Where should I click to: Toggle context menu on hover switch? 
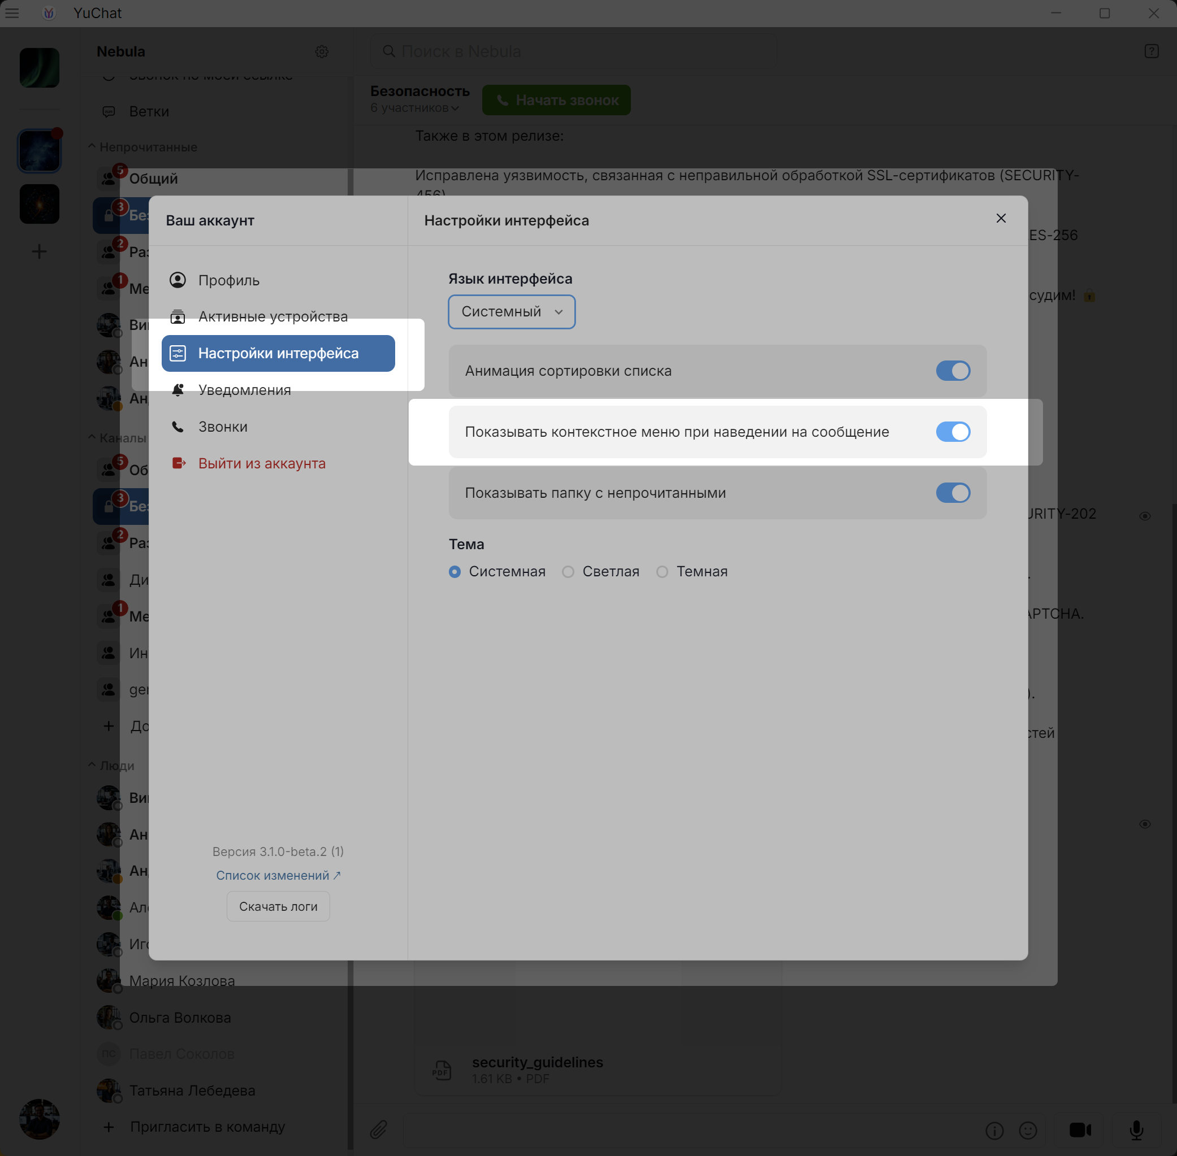click(953, 432)
